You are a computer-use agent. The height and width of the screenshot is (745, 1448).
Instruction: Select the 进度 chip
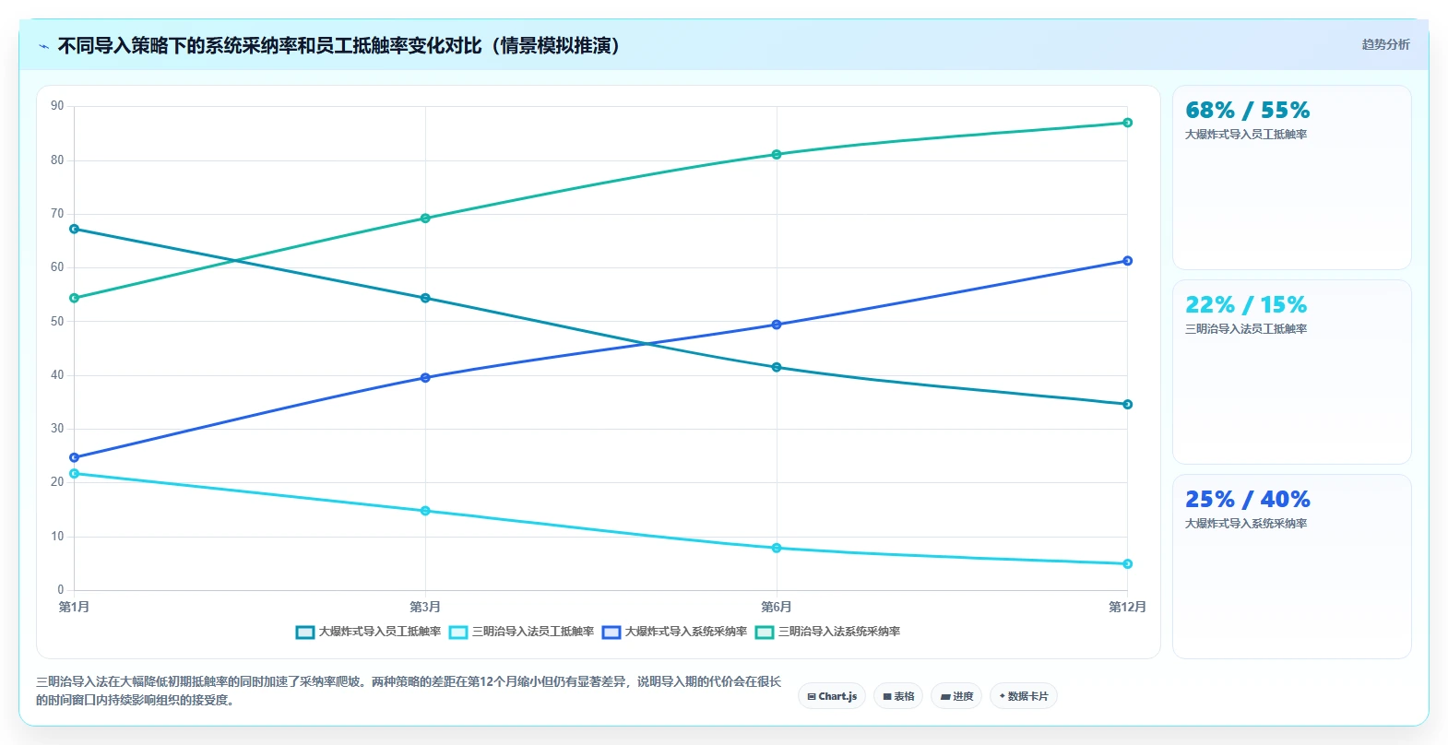pos(956,696)
